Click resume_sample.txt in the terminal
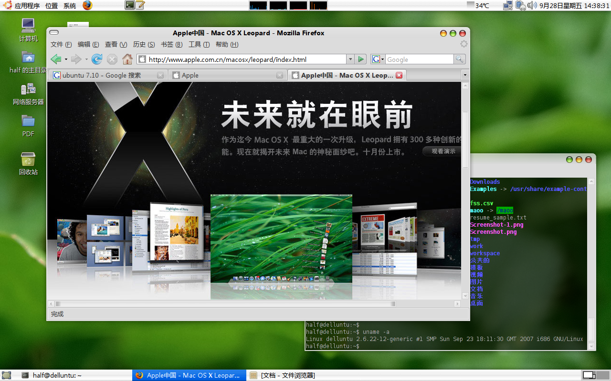Viewport: 611px width, 381px height. (498, 217)
